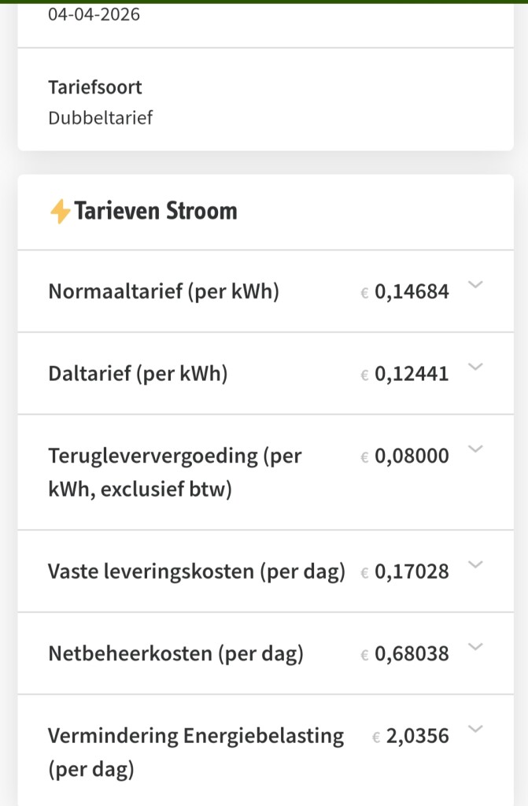Tap the 0,68038 price value

tap(412, 654)
